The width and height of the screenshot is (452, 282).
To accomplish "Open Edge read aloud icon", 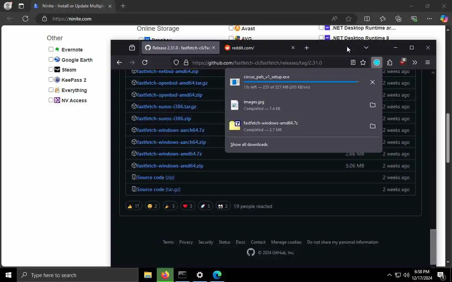I will click(x=334, y=19).
